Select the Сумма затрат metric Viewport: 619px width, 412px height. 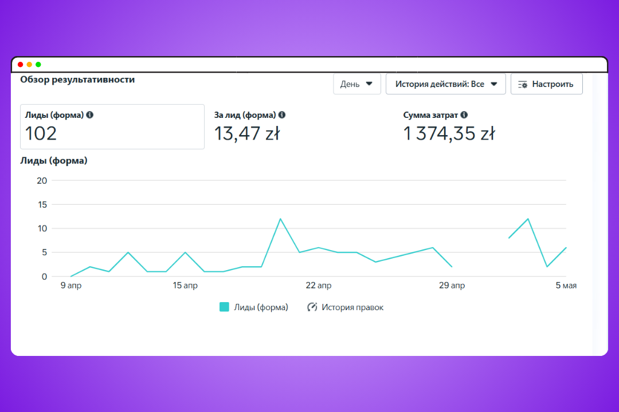click(449, 127)
